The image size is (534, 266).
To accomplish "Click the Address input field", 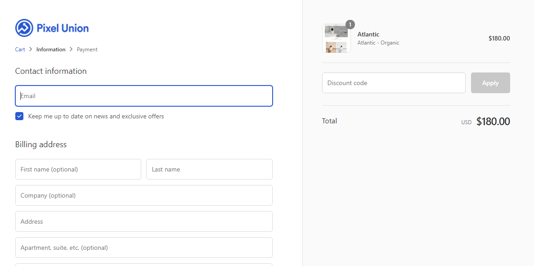I will tap(144, 221).
